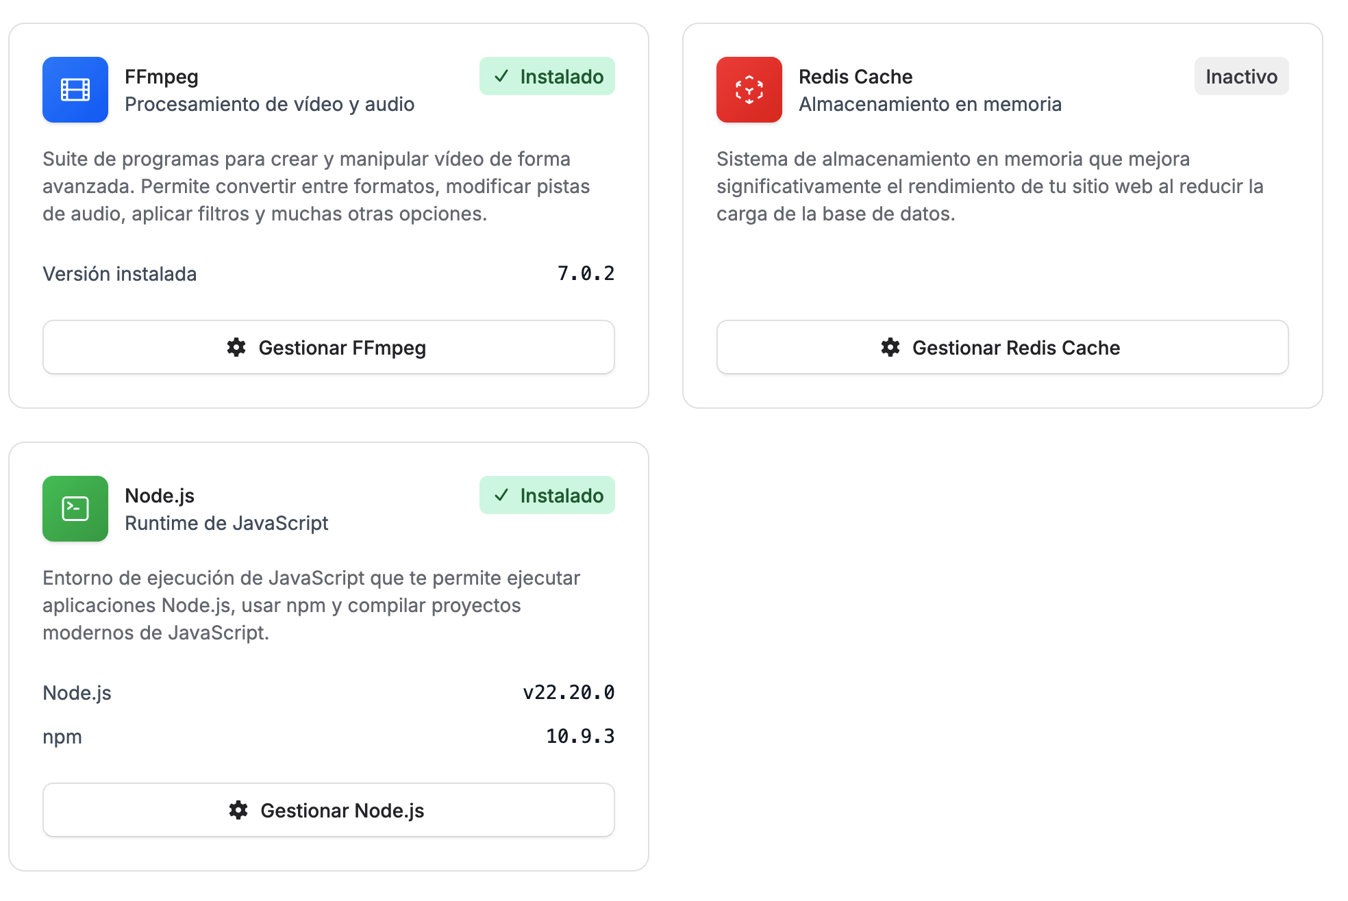Click the Inactivo status badge on Redis Cache

pyautogui.click(x=1241, y=76)
